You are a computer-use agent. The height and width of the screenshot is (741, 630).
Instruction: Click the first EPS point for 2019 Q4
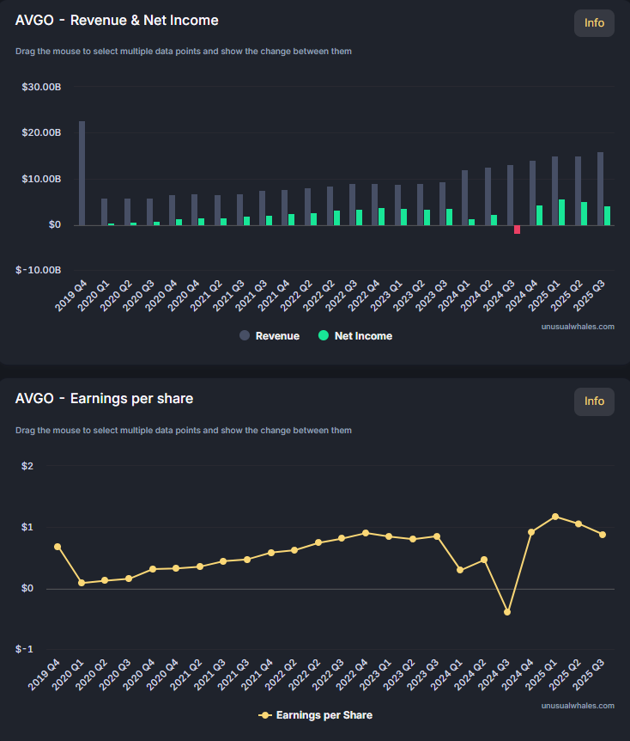click(x=58, y=547)
